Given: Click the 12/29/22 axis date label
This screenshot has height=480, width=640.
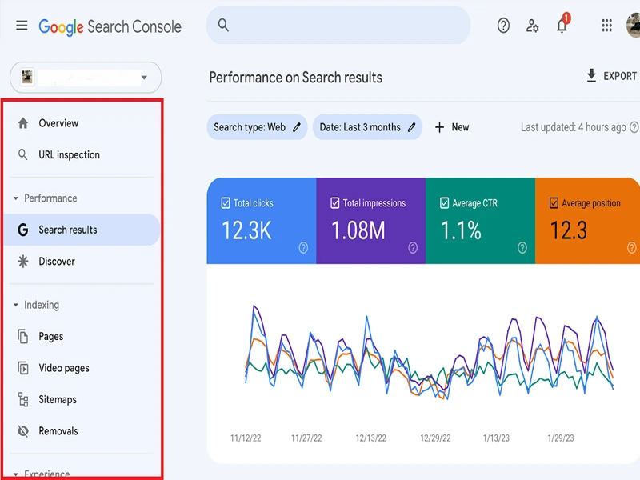Looking at the screenshot, I should tap(435, 438).
